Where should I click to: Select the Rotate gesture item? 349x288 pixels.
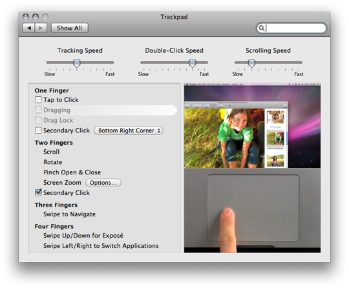[53, 162]
